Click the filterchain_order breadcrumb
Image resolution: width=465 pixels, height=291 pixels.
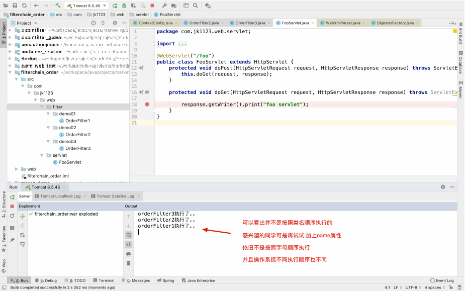click(24, 15)
